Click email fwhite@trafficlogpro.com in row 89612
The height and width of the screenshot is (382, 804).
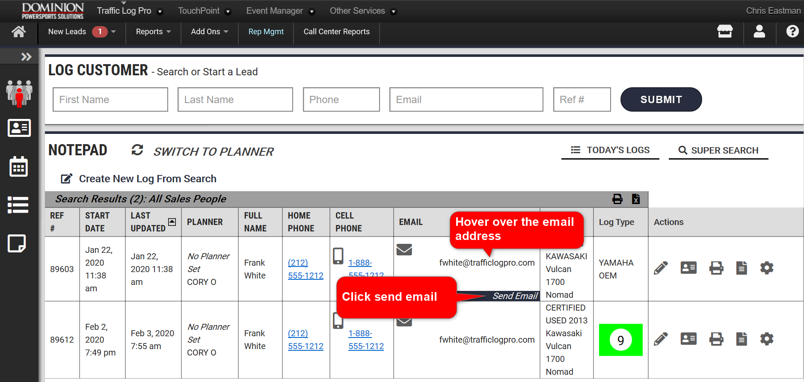pos(487,340)
